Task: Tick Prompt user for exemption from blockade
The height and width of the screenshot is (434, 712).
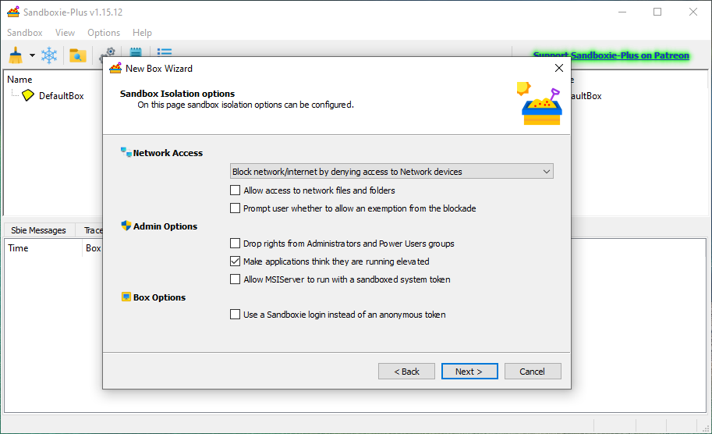Action: [236, 208]
